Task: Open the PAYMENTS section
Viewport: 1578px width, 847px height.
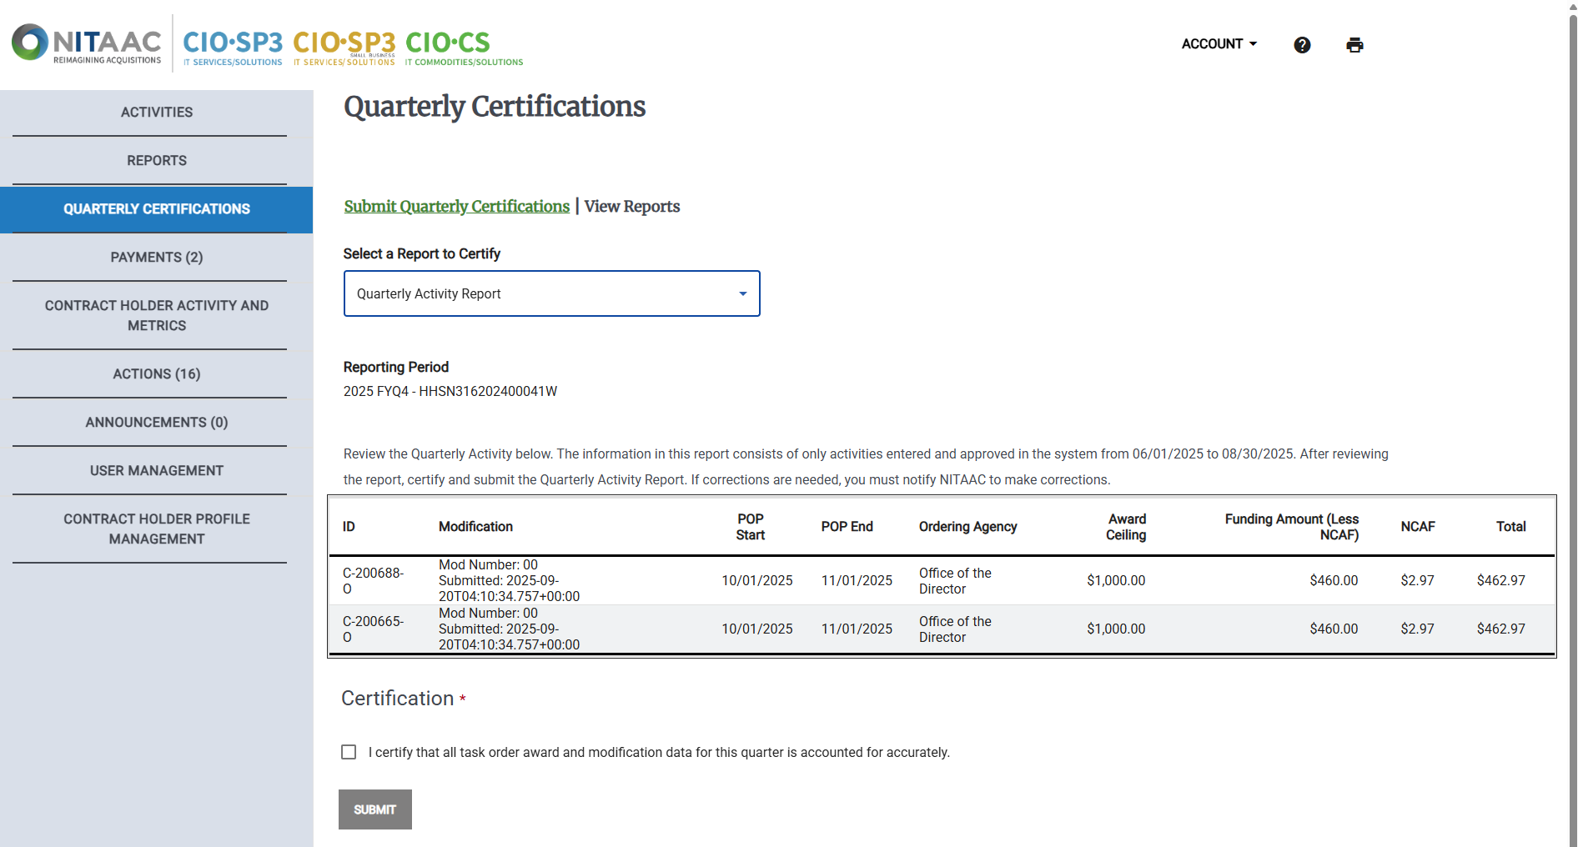Action: click(x=156, y=257)
